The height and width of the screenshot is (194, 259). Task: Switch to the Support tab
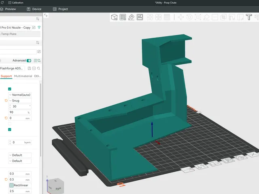(x=6, y=76)
